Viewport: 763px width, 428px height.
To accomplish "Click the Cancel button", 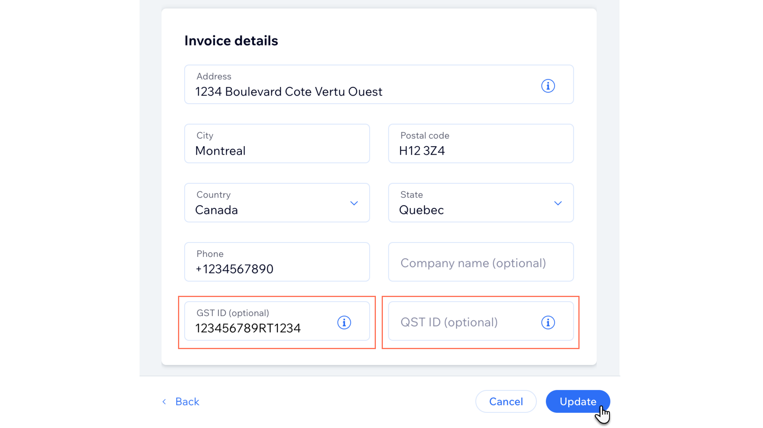I will click(506, 401).
